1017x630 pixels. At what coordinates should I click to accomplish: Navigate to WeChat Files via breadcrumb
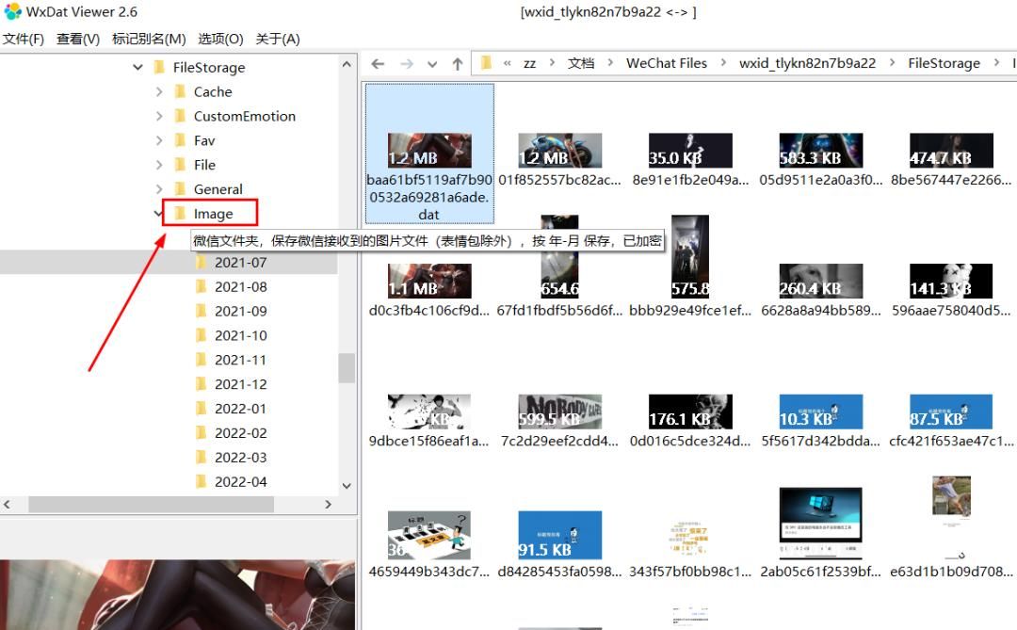point(666,62)
